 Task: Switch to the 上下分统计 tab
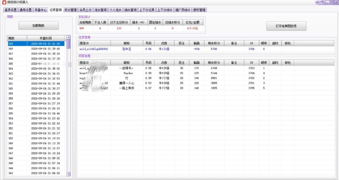coord(165,10)
